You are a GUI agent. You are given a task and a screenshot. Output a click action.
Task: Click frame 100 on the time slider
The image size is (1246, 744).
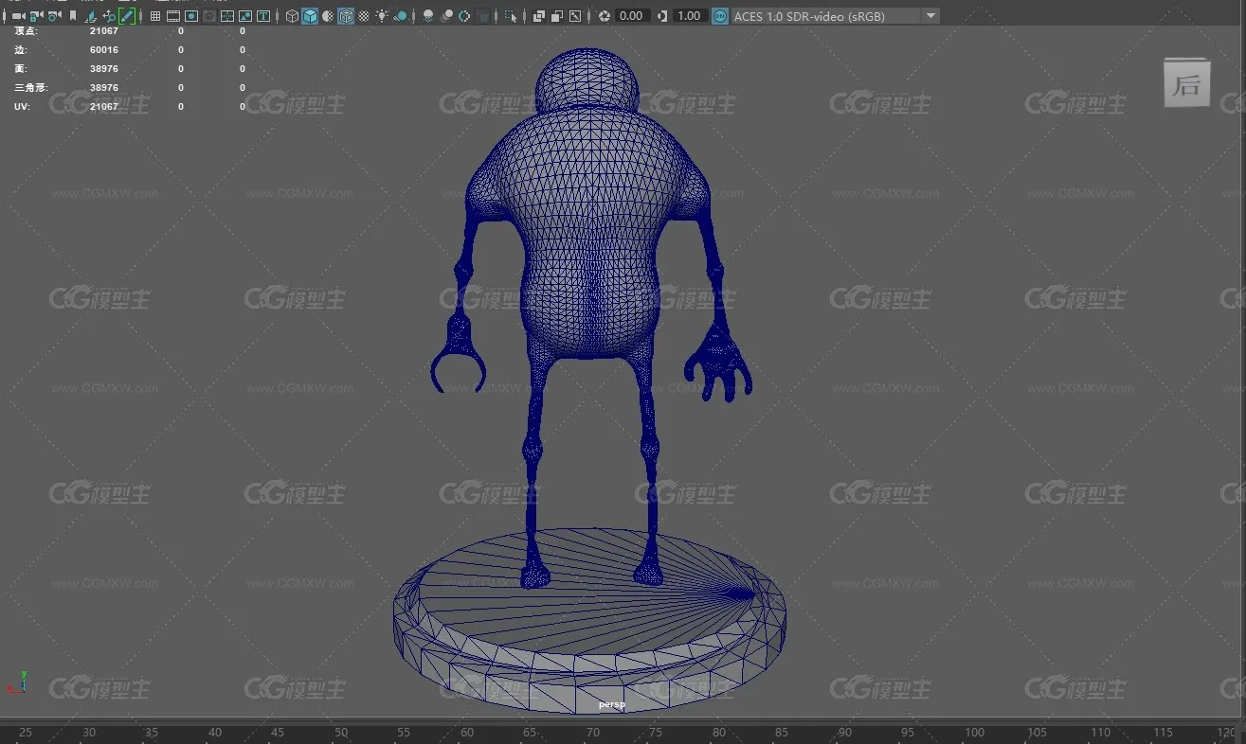(x=974, y=733)
